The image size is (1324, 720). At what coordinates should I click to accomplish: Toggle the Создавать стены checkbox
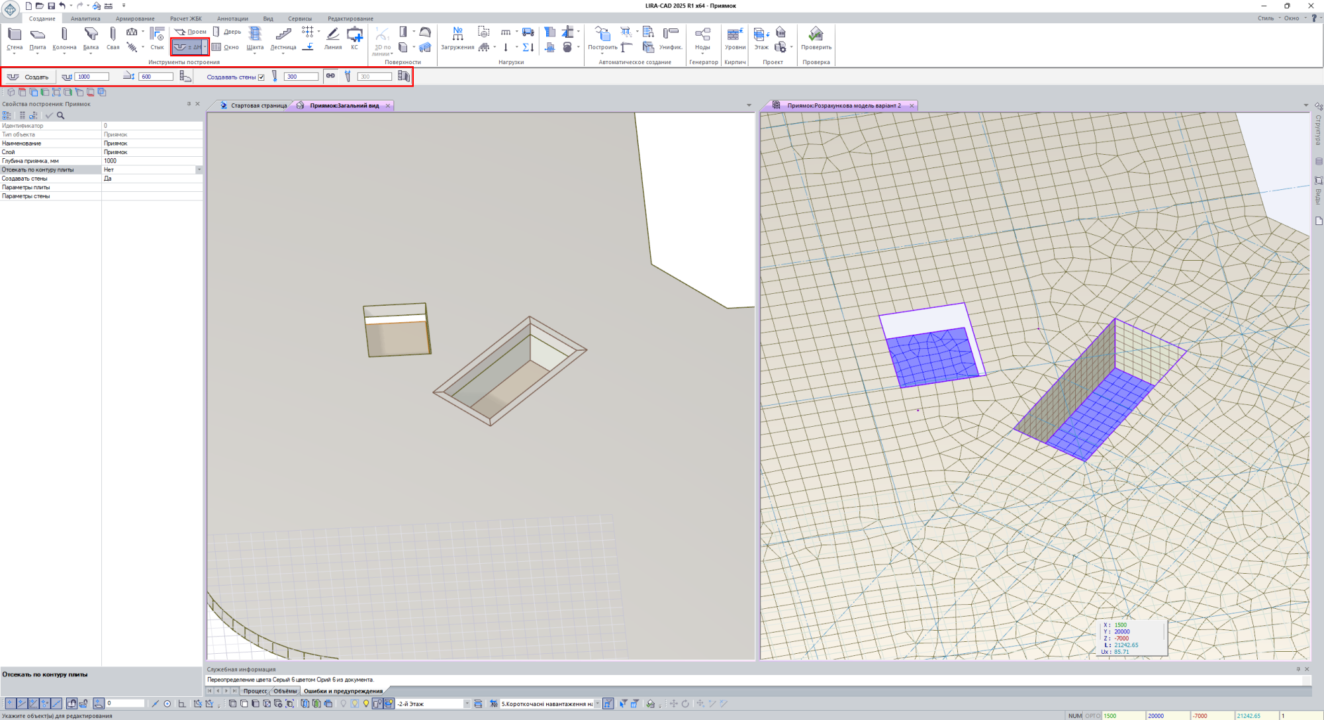point(261,77)
